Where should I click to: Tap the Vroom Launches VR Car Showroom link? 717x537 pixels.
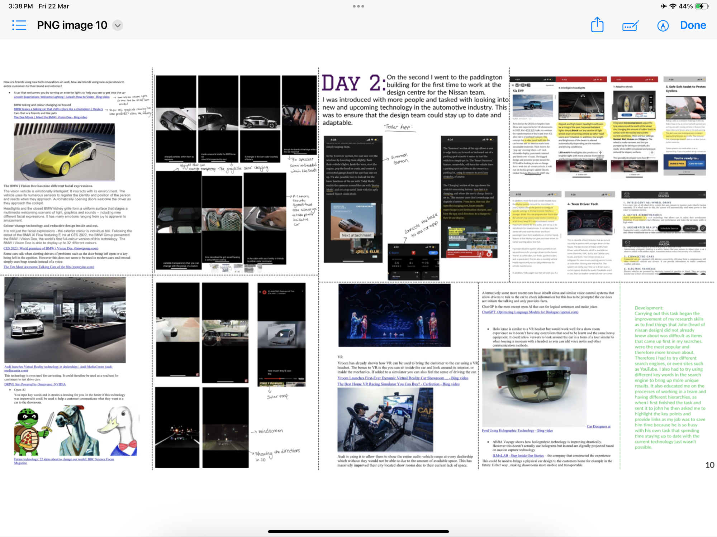click(x=403, y=378)
